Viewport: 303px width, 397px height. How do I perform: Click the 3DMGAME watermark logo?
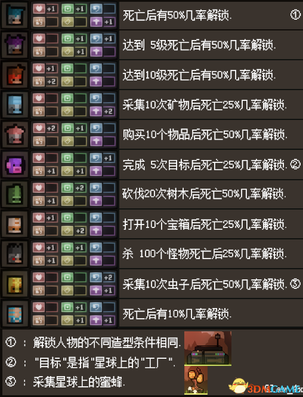coord(265,386)
